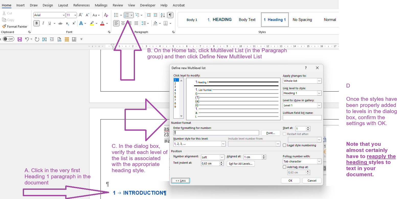Cancel the multilevel list dialog

click(x=312, y=181)
